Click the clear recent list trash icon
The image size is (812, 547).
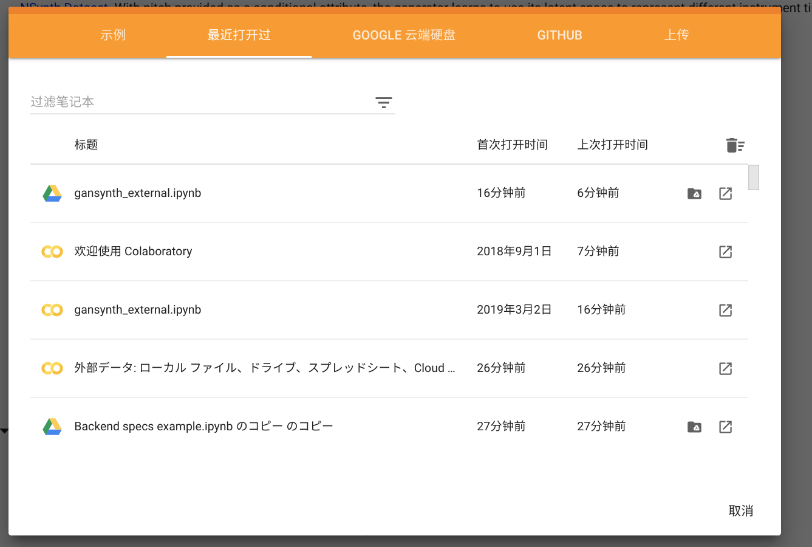point(735,145)
